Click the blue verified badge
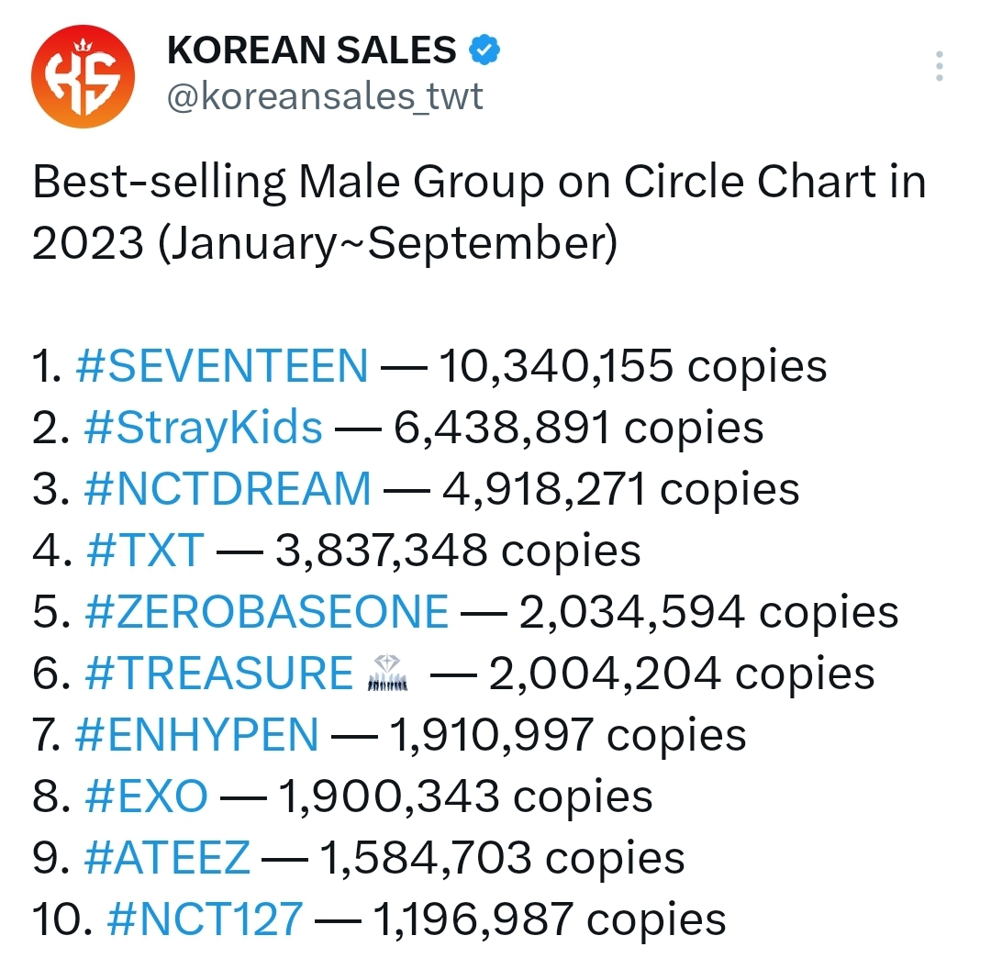The height and width of the screenshot is (958, 991). pyautogui.click(x=484, y=50)
